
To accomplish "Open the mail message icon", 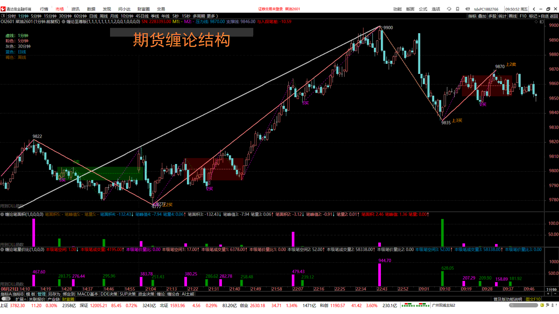I will click(x=467, y=9).
